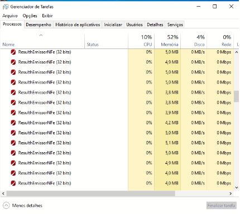The height and width of the screenshot is (214, 240).
Task: Click the icon of the 5,1 MB ResulthEmissorNFe process
Action: [x=13, y=143]
